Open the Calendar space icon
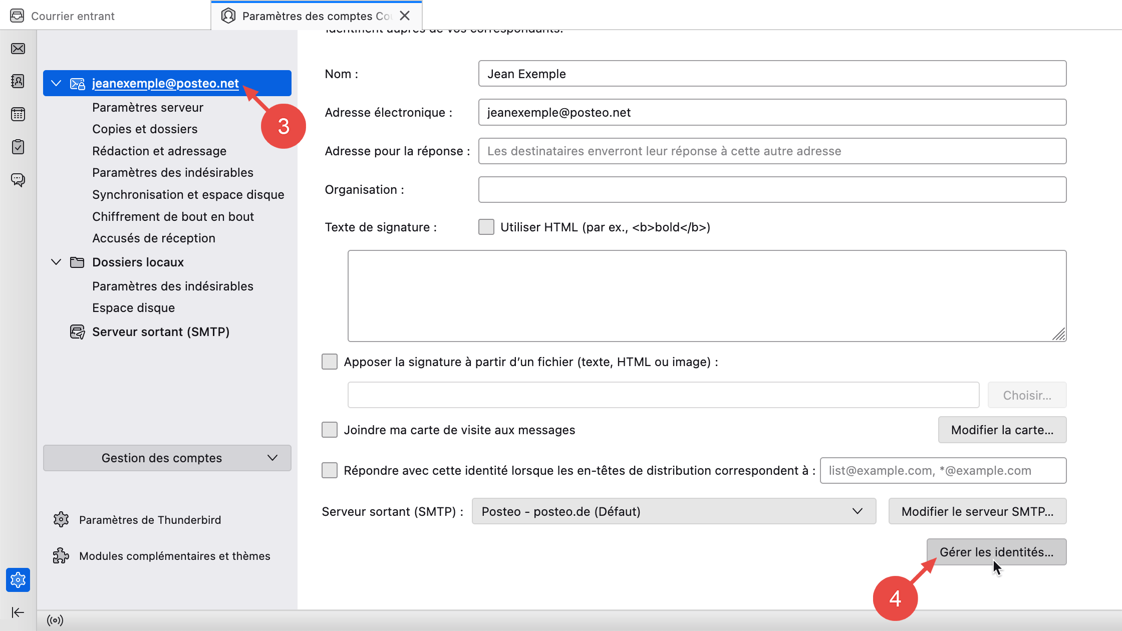The width and height of the screenshot is (1122, 631). coord(18,114)
